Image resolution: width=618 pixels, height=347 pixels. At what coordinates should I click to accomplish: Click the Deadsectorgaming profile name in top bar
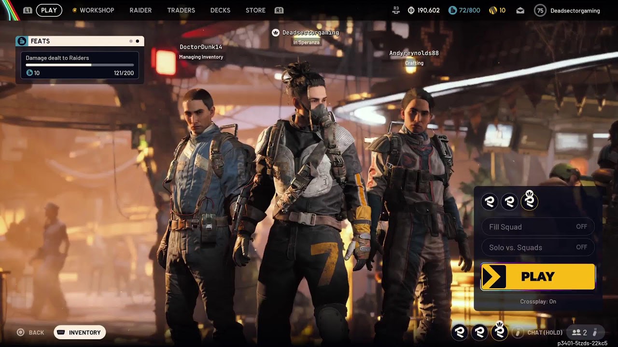(575, 11)
